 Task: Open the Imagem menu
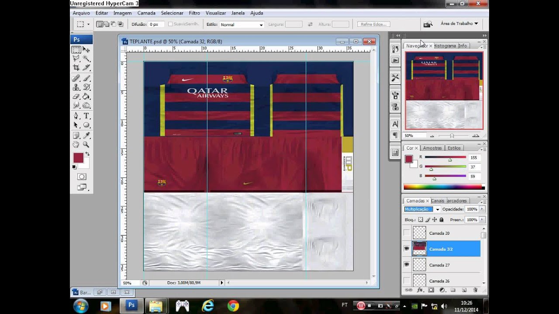[x=122, y=13]
